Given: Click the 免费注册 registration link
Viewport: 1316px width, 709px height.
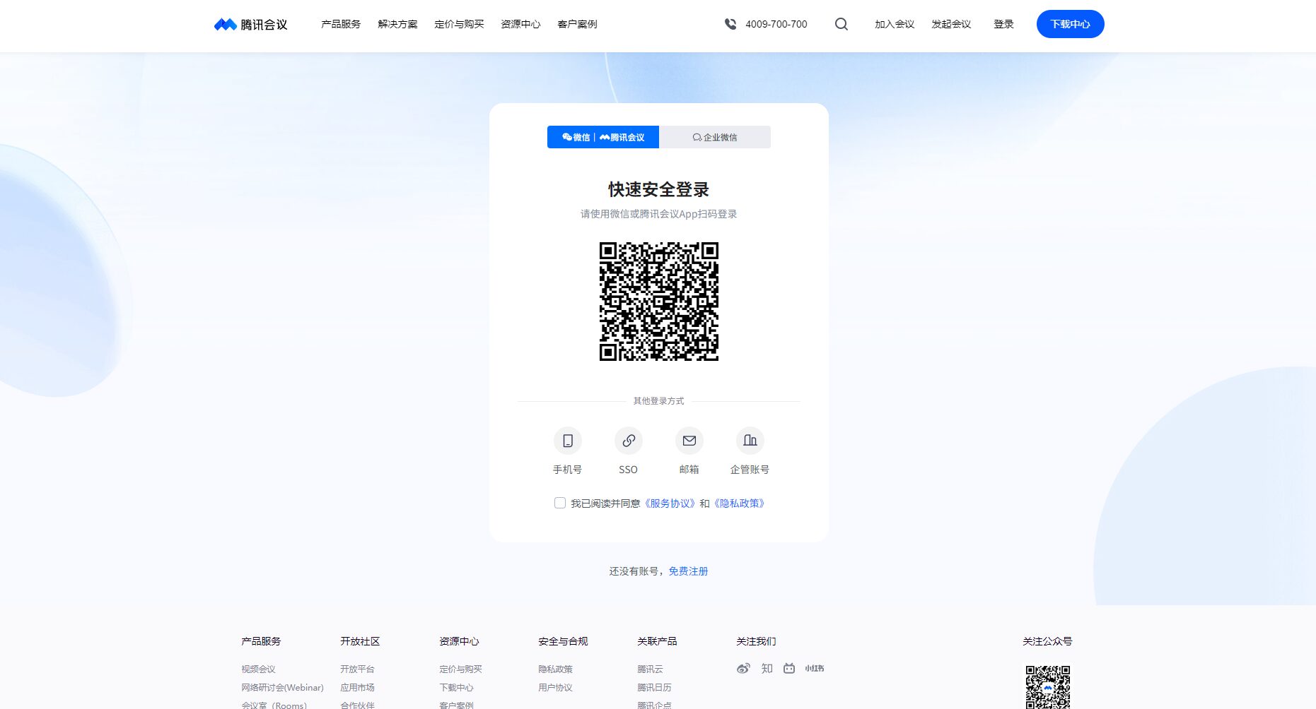Looking at the screenshot, I should point(688,571).
